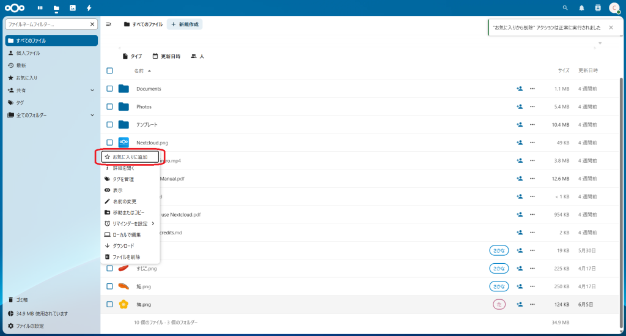Open three-dot actions menu for Photos folder
The height and width of the screenshot is (336, 626).
pos(532,106)
